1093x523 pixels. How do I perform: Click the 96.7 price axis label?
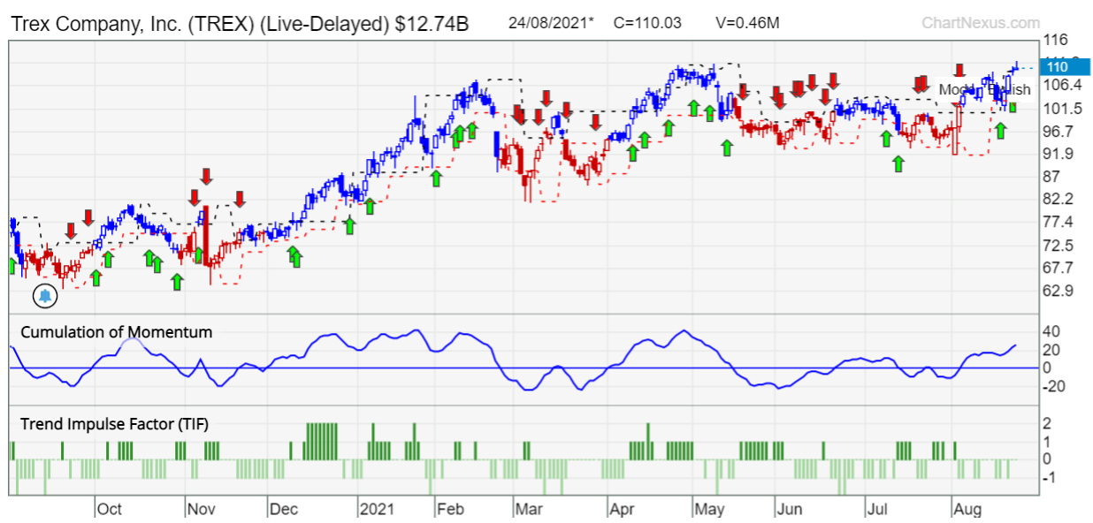pos(1059,131)
